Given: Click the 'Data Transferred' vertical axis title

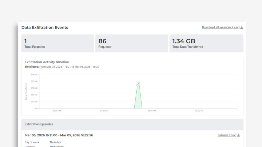Looking at the screenshot, I should click(x=26, y=91).
